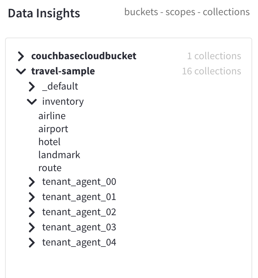Expand the _default scope chevron
This screenshot has width=258, height=278.
click(32, 87)
